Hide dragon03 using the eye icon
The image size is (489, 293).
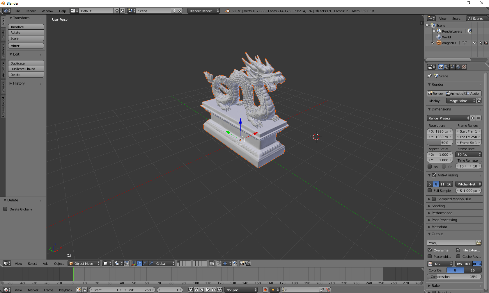click(x=474, y=43)
